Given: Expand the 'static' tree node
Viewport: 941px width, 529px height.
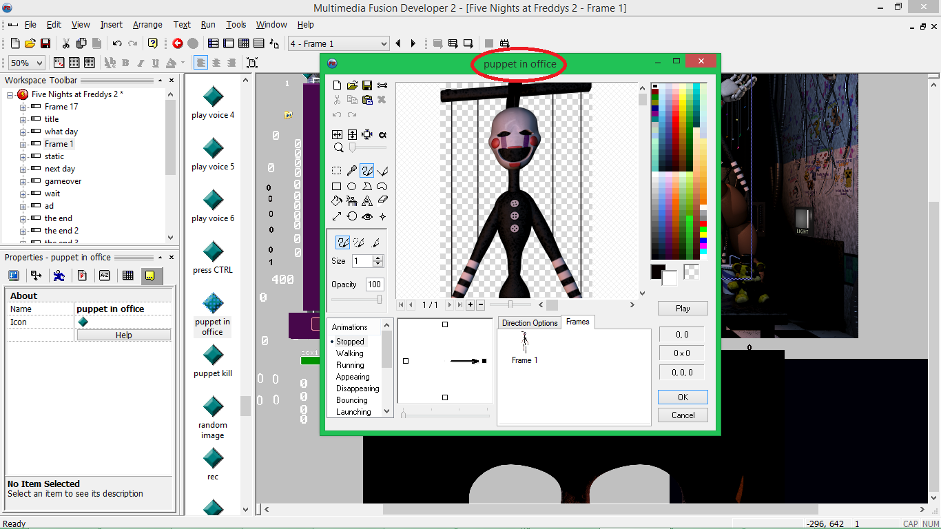Looking at the screenshot, I should click(x=23, y=156).
